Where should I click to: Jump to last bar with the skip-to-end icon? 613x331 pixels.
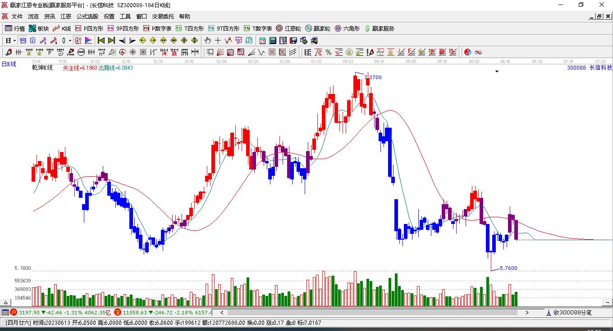tap(111, 40)
